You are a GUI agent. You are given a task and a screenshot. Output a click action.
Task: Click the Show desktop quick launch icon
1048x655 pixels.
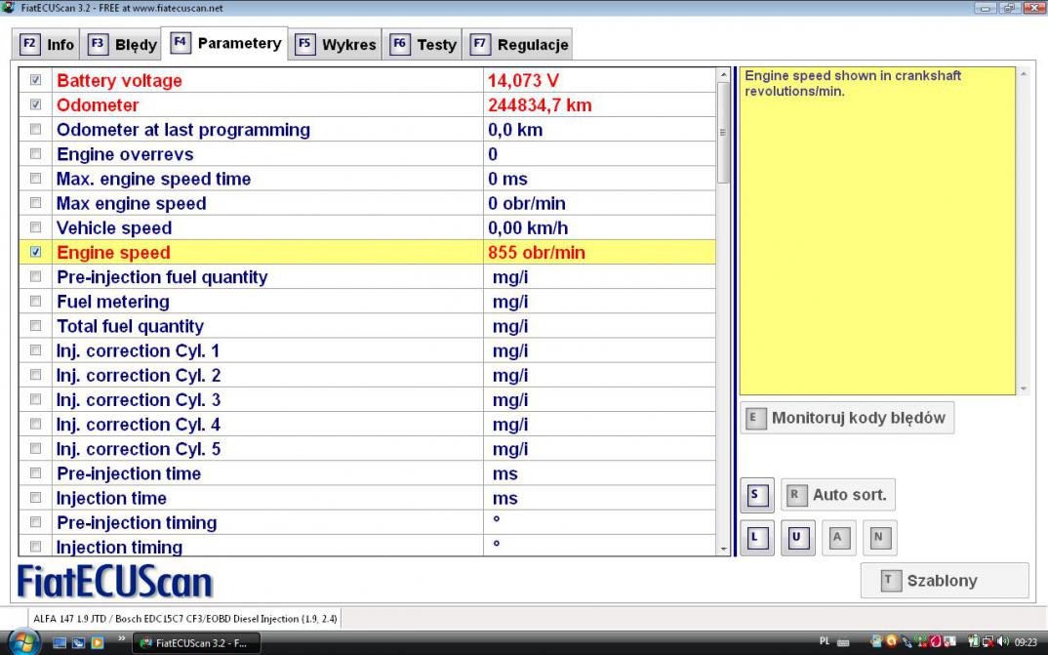60,643
